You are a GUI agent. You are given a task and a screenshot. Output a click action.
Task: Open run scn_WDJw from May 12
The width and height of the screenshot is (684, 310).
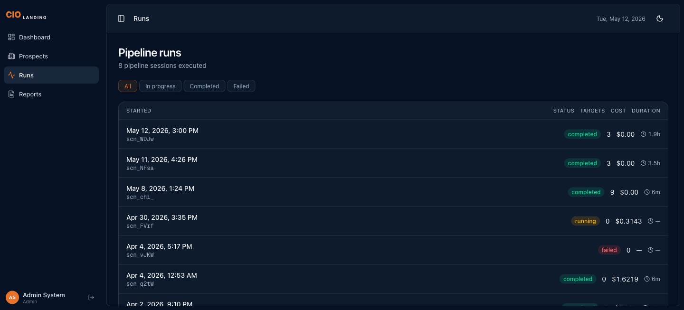(x=393, y=134)
